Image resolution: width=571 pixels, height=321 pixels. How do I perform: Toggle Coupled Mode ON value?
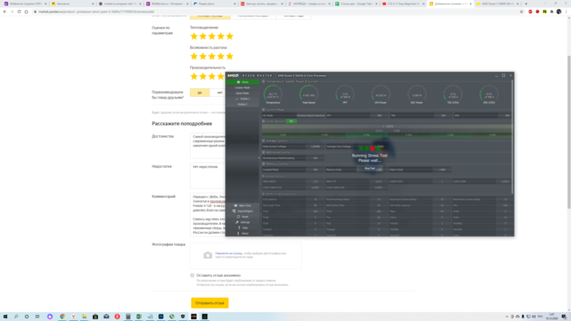(x=316, y=169)
